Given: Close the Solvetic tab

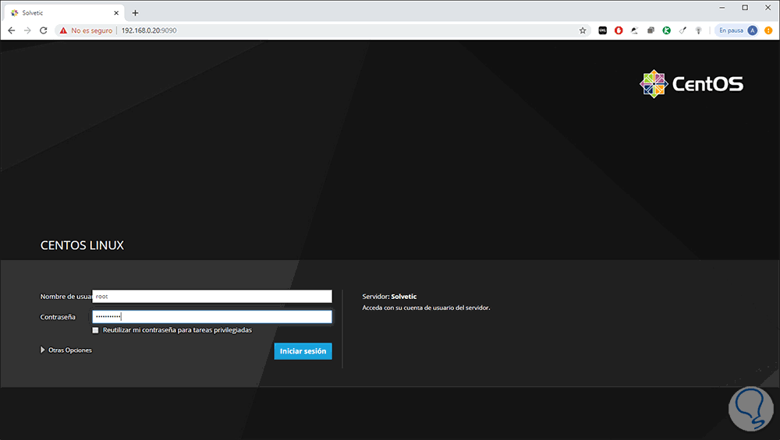Looking at the screenshot, I should pyautogui.click(x=116, y=13).
